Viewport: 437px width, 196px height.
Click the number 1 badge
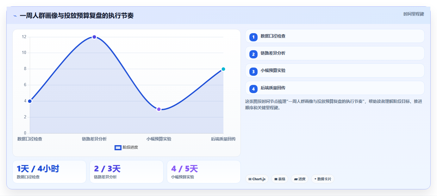pyautogui.click(x=253, y=37)
